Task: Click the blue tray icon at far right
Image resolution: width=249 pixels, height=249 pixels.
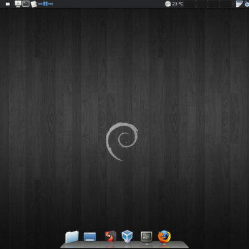Action: [x=247, y=4]
